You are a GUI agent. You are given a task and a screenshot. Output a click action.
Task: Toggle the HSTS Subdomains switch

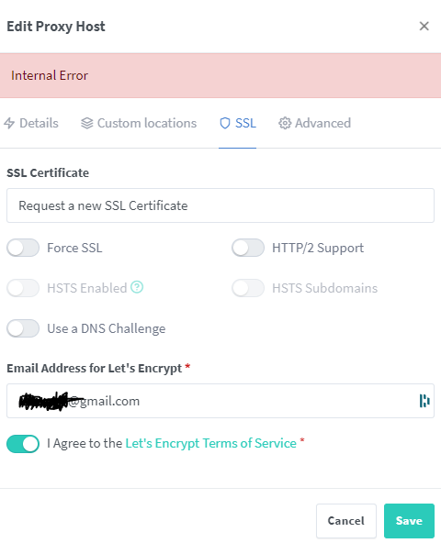point(248,288)
